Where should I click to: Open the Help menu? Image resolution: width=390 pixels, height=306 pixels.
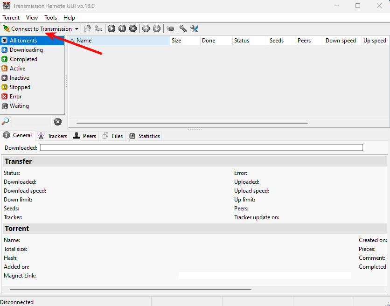coord(69,18)
